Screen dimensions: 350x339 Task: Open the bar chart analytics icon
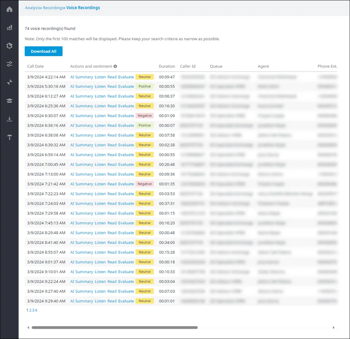[x=9, y=28]
